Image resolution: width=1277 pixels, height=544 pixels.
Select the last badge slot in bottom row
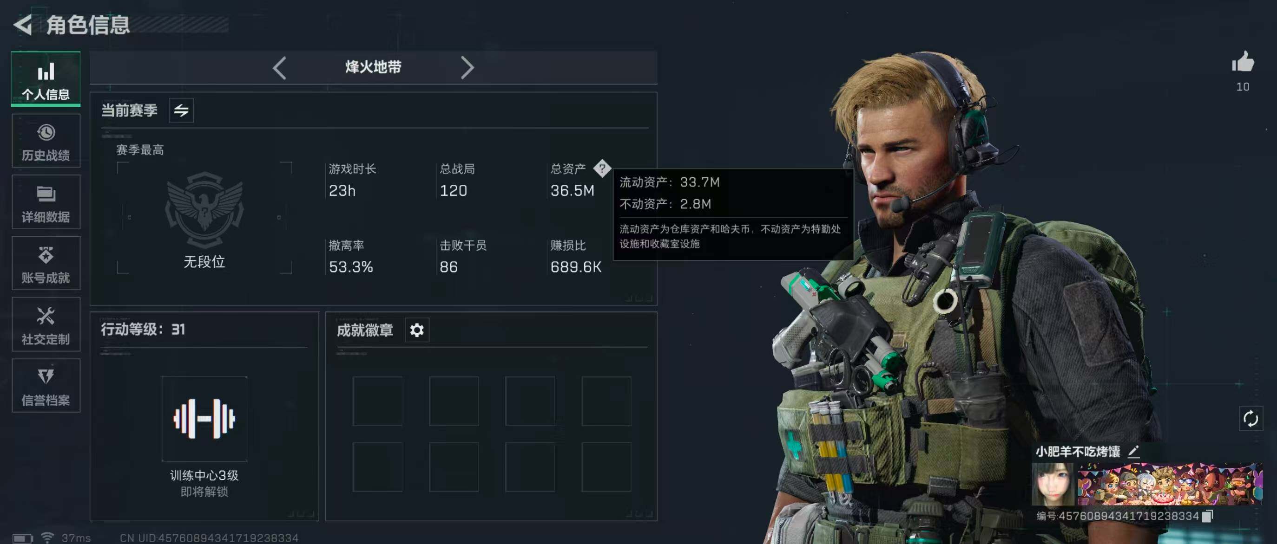(606, 467)
